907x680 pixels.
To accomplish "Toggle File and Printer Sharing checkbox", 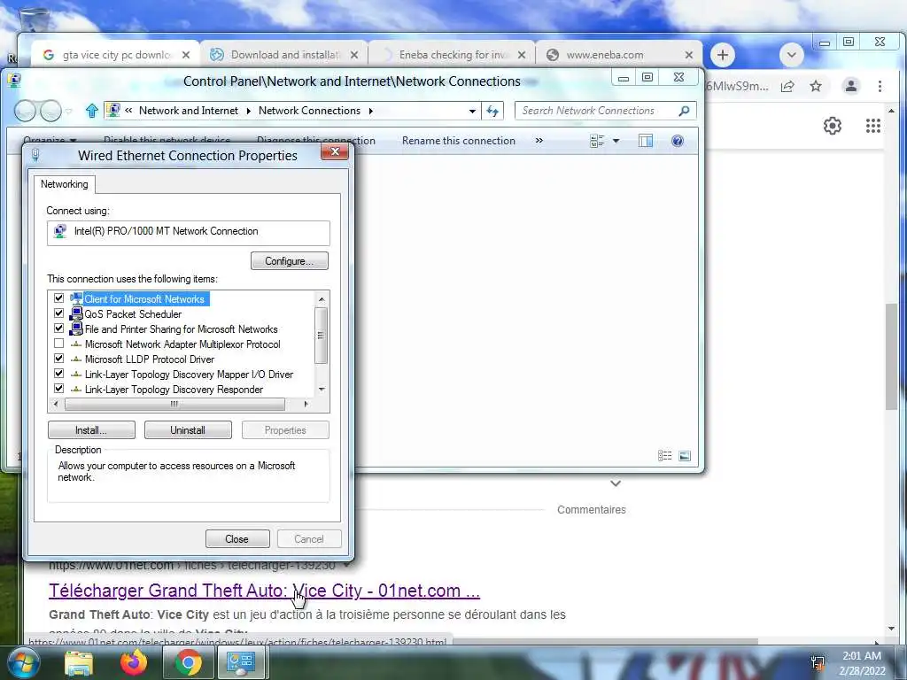I will 59,328.
